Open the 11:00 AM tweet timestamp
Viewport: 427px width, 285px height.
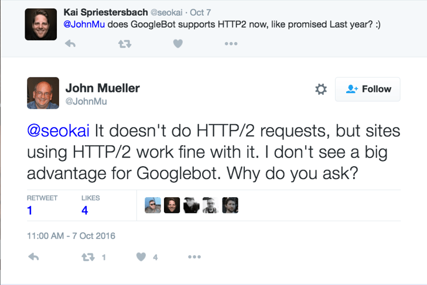[71, 236]
